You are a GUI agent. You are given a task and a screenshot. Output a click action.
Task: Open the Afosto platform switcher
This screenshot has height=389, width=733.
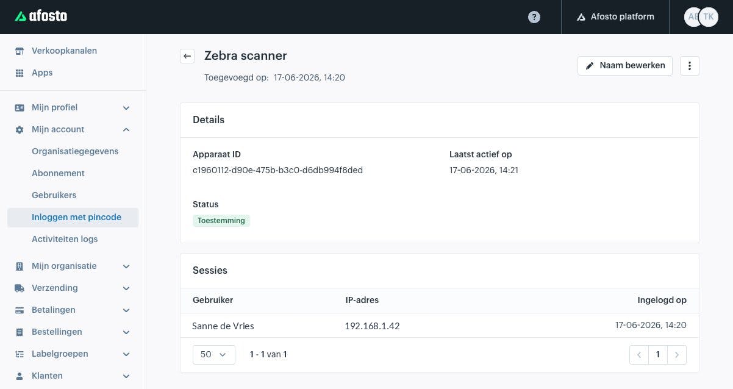[x=615, y=17]
